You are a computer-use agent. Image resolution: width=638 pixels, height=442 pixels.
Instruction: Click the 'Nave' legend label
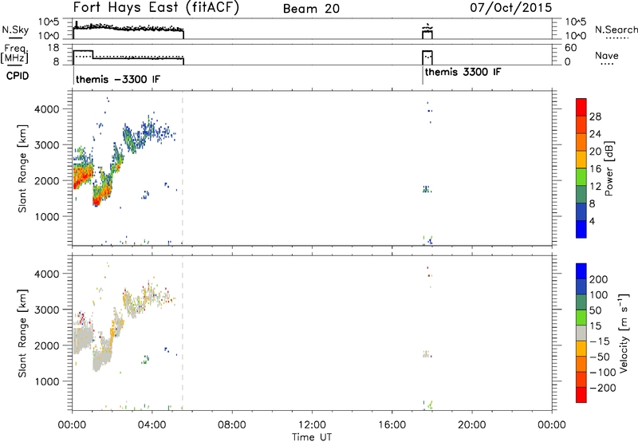click(x=607, y=55)
